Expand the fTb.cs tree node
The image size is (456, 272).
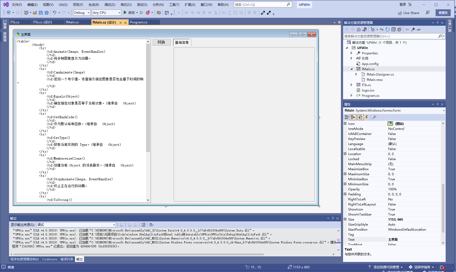pyautogui.click(x=352, y=85)
